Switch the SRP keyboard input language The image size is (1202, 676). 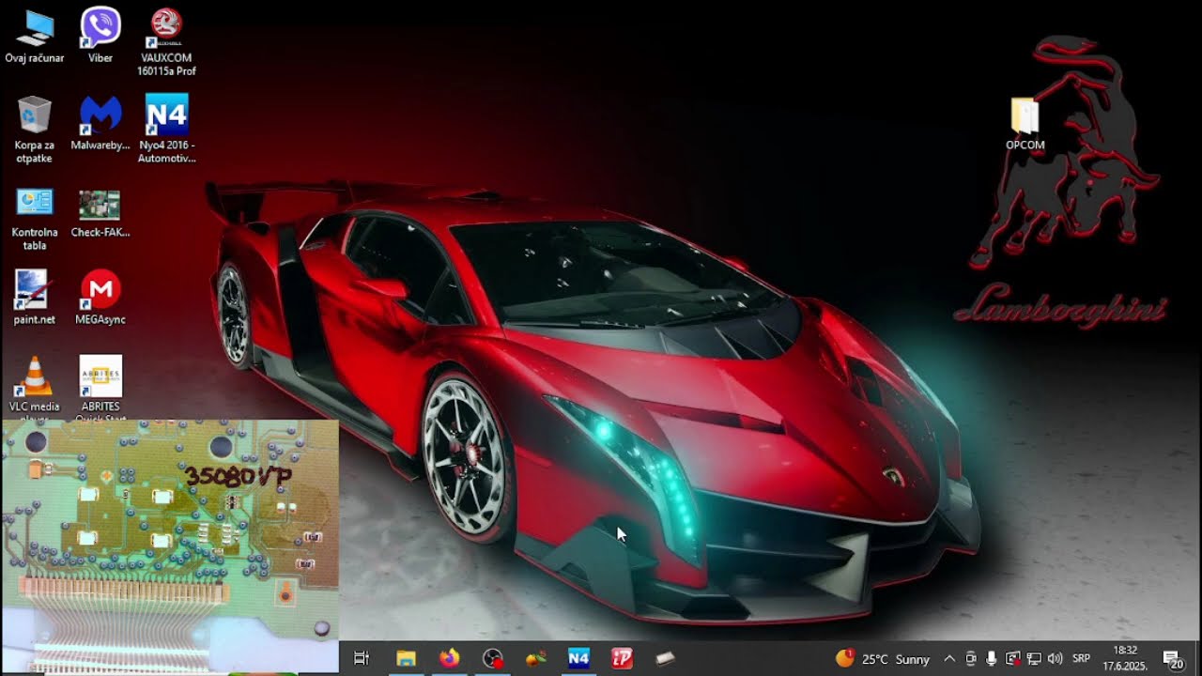click(x=1081, y=659)
